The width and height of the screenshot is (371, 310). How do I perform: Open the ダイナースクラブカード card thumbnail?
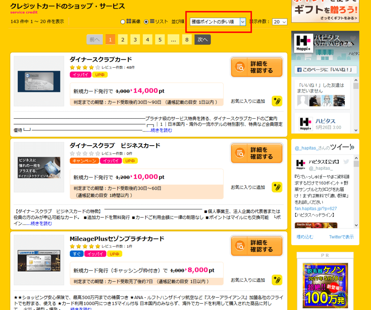pos(39,81)
